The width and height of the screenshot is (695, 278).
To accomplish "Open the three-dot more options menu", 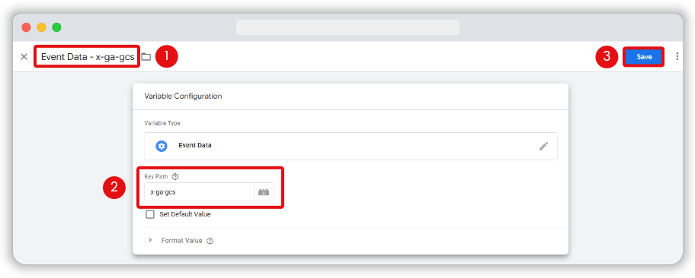I will [677, 56].
